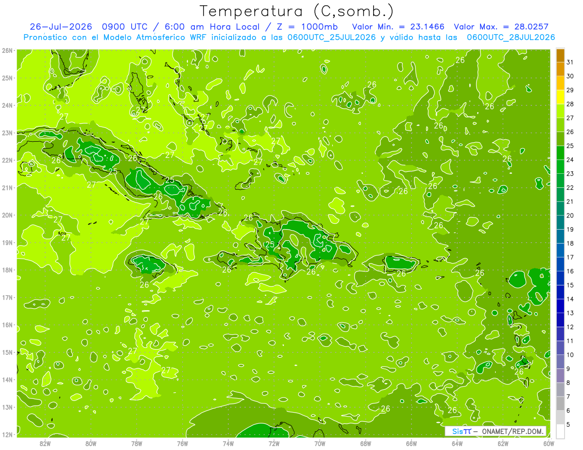Click legend scale value '22'
The height and width of the screenshot is (450, 583).
pos(570,187)
